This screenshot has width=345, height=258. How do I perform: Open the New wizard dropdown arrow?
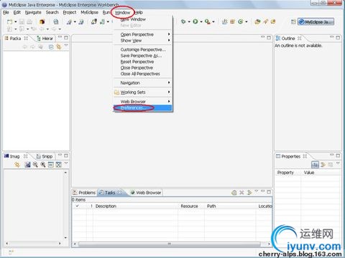(x=16, y=21)
